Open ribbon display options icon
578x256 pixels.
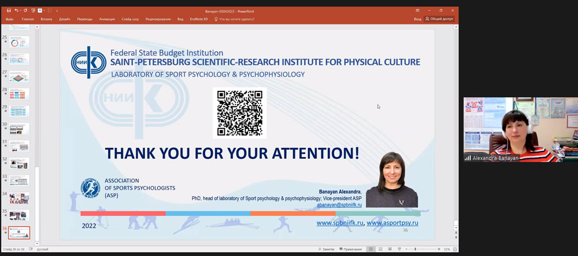point(418,10)
